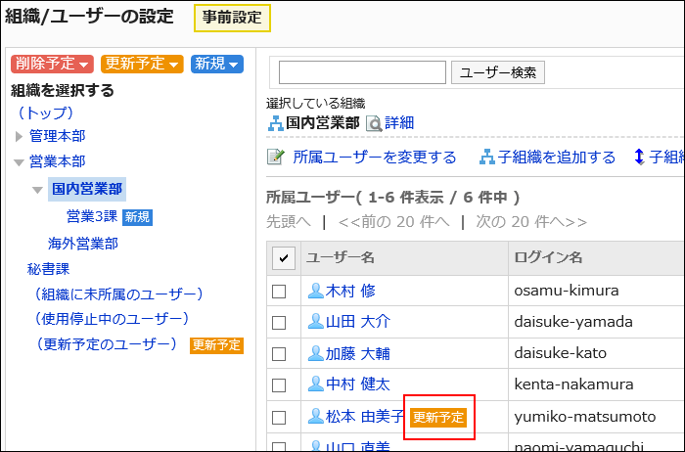Click 更新予定 badge beside 松本 由美子
The image size is (685, 452).
tap(438, 418)
